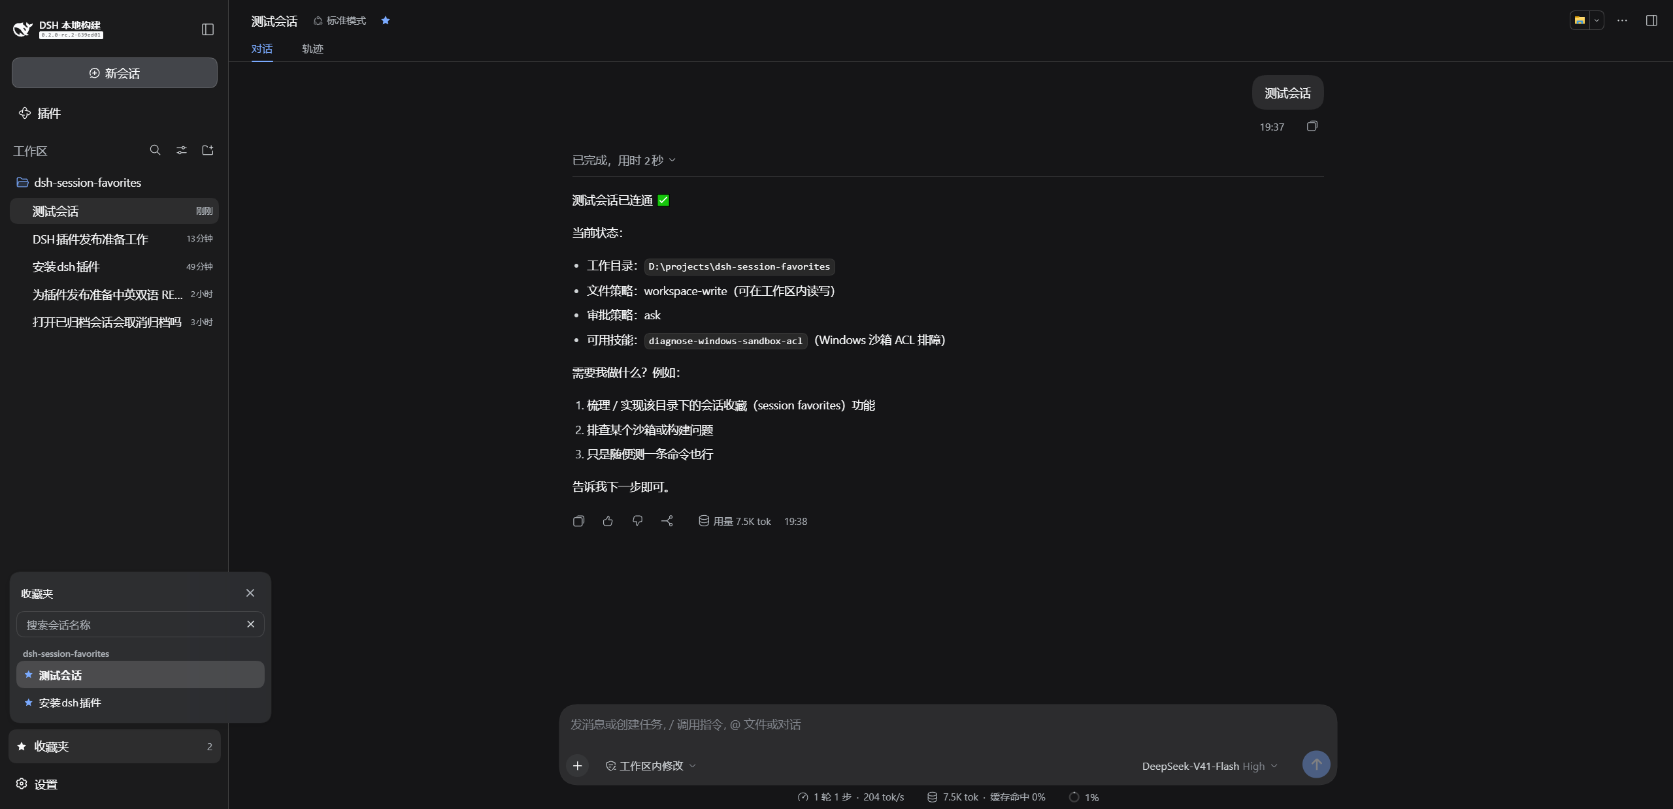Screen dimensions: 1673x809
Task: Open the 安装 dsh 插件 session in workspace list
Action: (x=114, y=266)
